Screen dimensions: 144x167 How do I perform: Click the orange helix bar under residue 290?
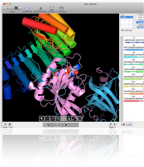pos(137,94)
